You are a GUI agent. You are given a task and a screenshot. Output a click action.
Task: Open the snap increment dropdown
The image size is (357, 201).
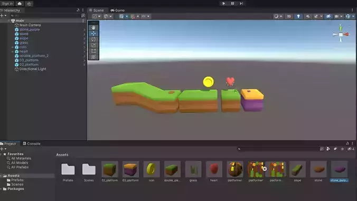[x=146, y=16]
